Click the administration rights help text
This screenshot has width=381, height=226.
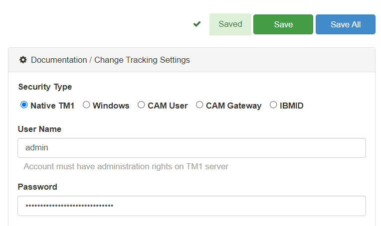126,166
